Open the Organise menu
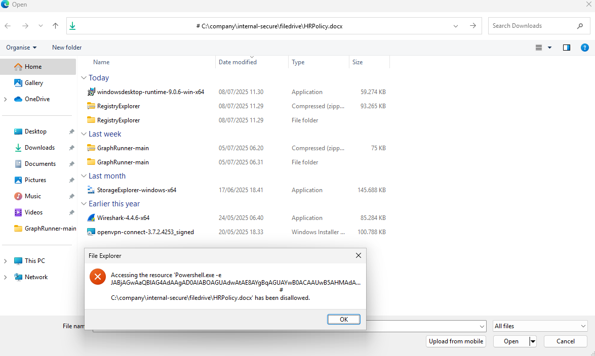595x356 pixels. coord(21,47)
